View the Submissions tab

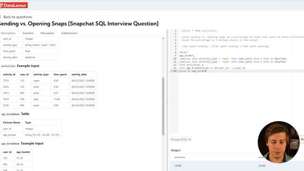(69, 33)
